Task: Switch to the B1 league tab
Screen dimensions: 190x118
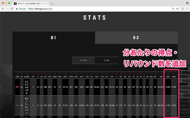Action: [54, 38]
